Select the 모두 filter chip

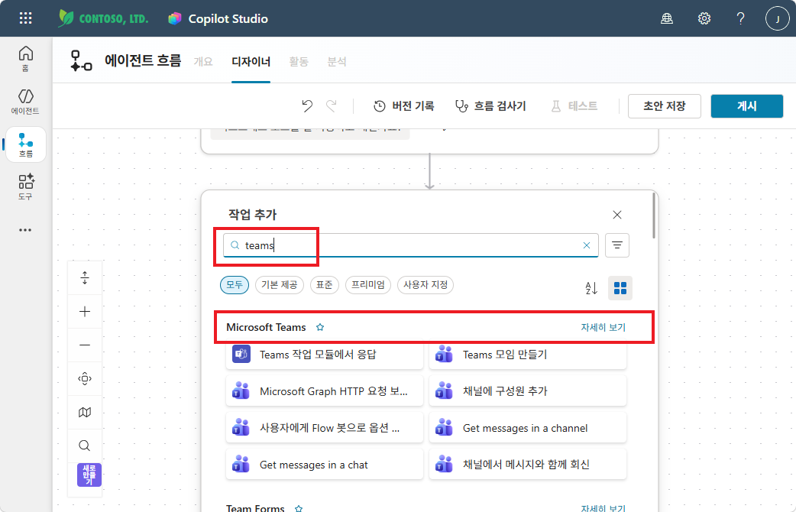tap(235, 285)
